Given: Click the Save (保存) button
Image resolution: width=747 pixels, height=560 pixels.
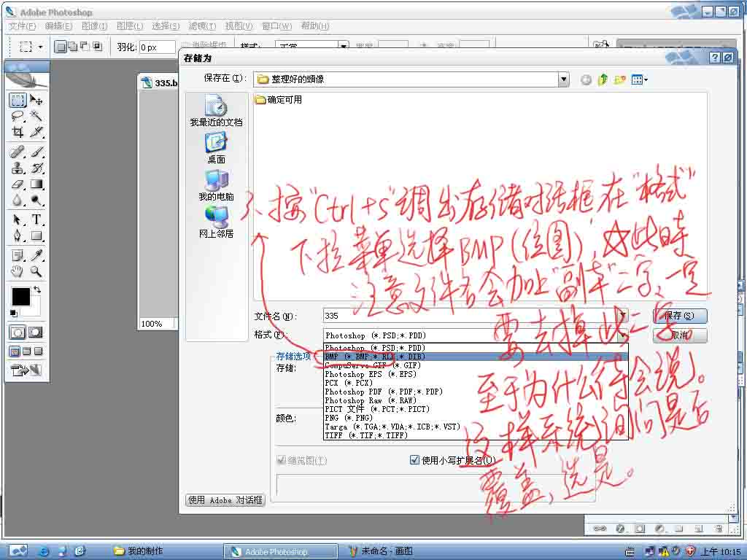Looking at the screenshot, I should pyautogui.click(x=680, y=316).
